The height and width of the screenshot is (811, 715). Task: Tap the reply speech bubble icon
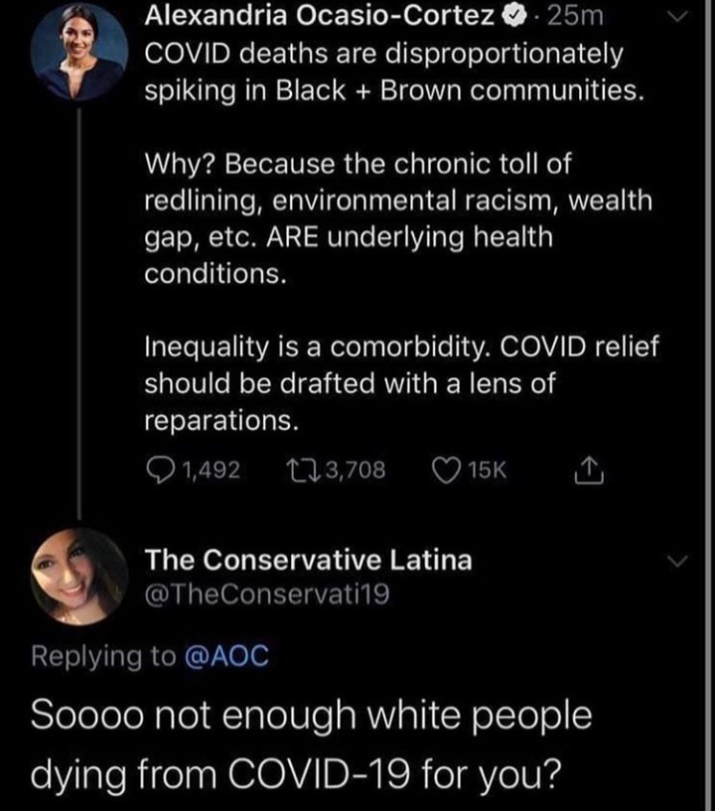(x=159, y=469)
